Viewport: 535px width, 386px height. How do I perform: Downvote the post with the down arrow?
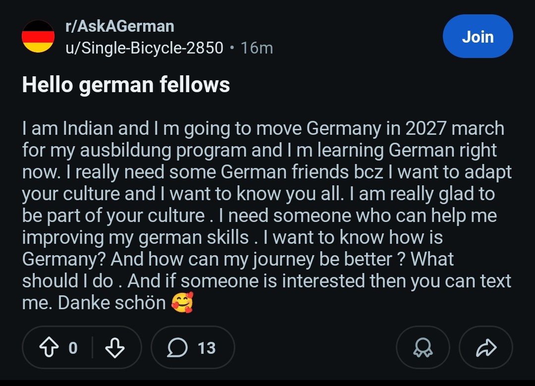[x=114, y=347]
